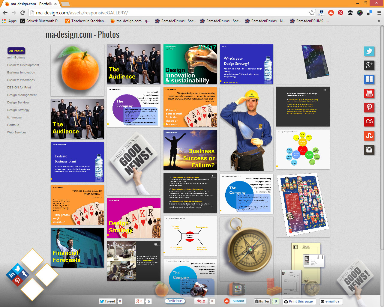Open the orange fruit photo thumbnail

tap(77, 70)
